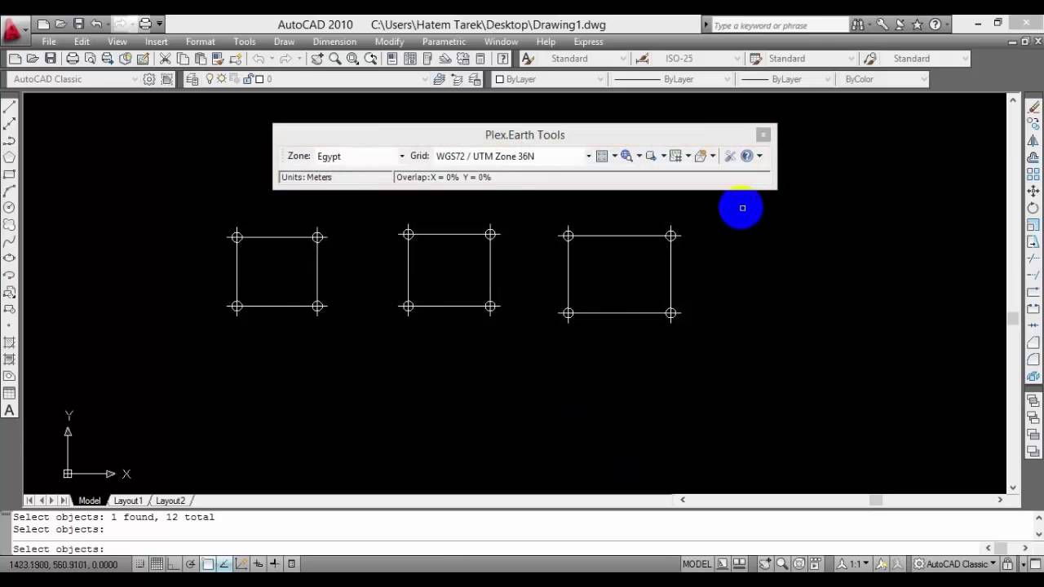Switch to the Layout2 tab

[170, 501]
